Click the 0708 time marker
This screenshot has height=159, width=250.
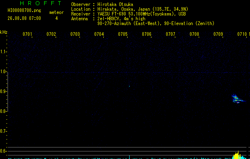(194, 34)
